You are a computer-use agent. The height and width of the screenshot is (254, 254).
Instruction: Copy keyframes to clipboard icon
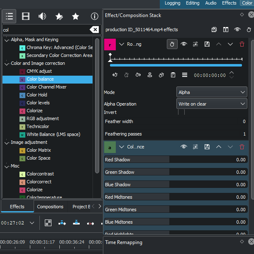pos(173,75)
